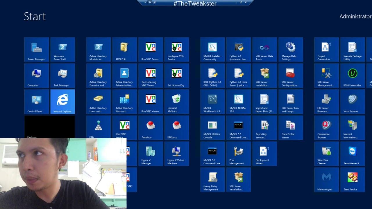
Task: Open Hyper-V Virtual Machine Connection tile
Action: pos(177,154)
